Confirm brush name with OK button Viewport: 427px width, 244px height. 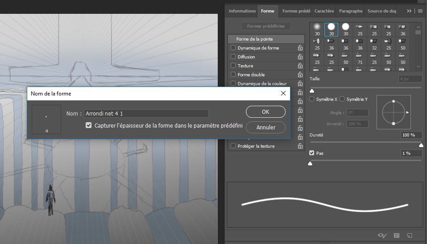265,112
